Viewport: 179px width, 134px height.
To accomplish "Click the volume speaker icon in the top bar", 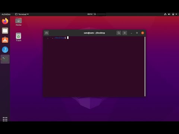I will tap(169, 14).
